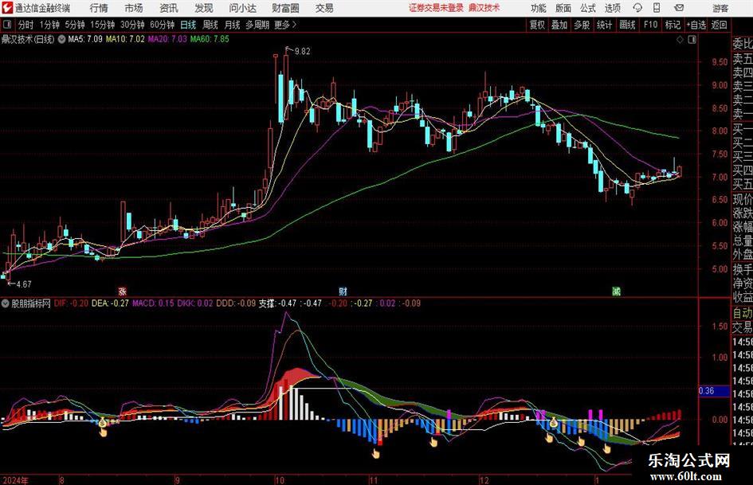Open the 选项 menu
753x485 pixels.
[613, 8]
